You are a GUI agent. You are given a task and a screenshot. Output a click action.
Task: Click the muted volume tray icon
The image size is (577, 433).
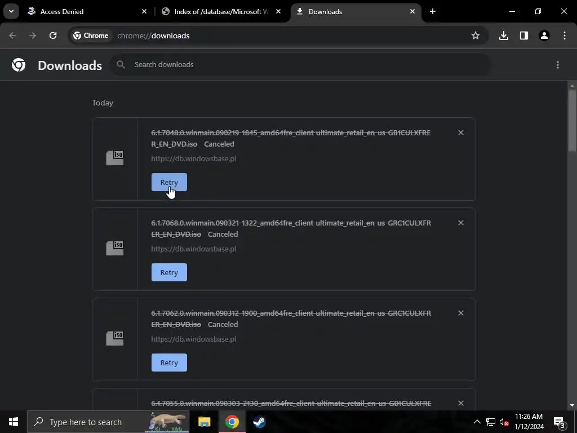coord(504,422)
